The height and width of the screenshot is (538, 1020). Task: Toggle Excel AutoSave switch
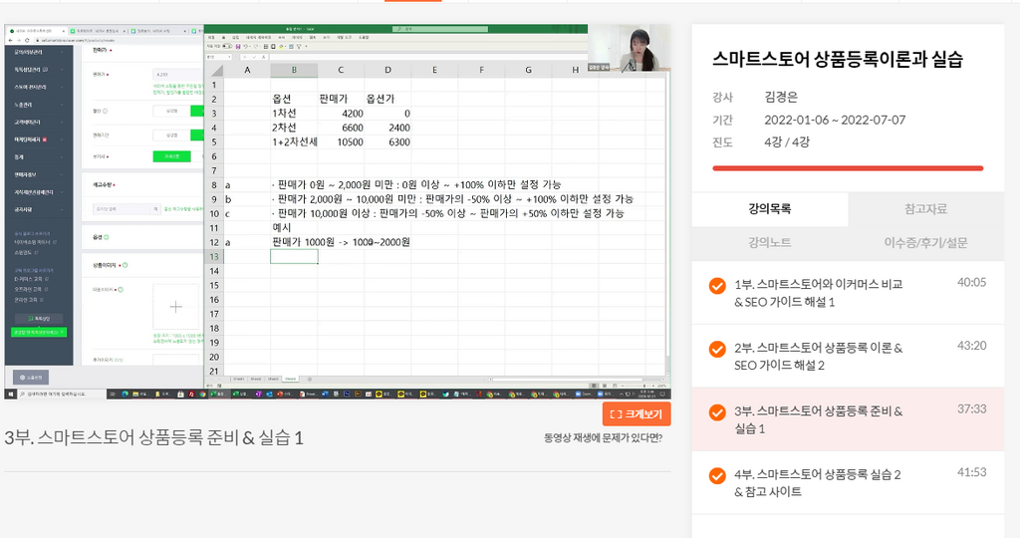tap(227, 46)
